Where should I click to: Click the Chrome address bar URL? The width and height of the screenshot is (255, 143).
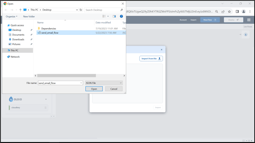click(x=169, y=11)
